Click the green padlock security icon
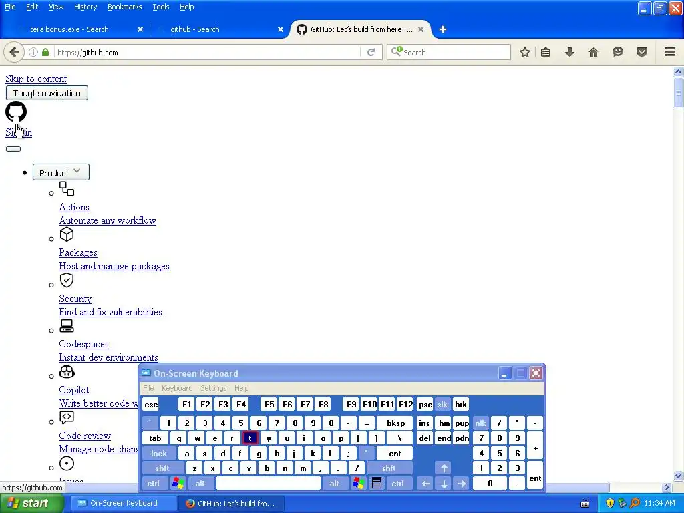This screenshot has width=684, height=513. (45, 52)
